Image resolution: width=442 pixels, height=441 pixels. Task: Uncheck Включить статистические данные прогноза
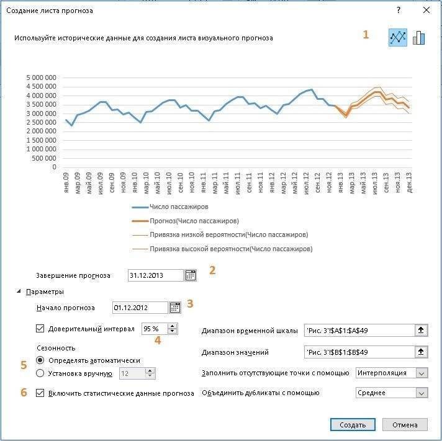40,393
